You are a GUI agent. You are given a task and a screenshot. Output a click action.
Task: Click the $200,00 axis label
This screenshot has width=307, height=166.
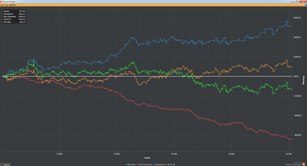click(297, 57)
